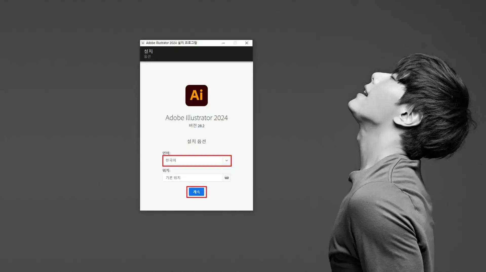Click the 언어: label

click(166, 153)
